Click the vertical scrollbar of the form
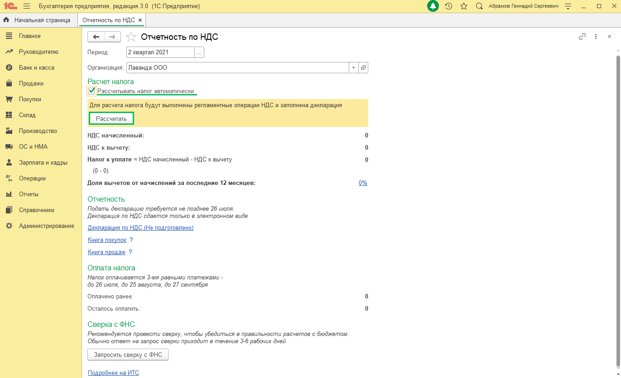The width and height of the screenshot is (621, 378). [618, 210]
